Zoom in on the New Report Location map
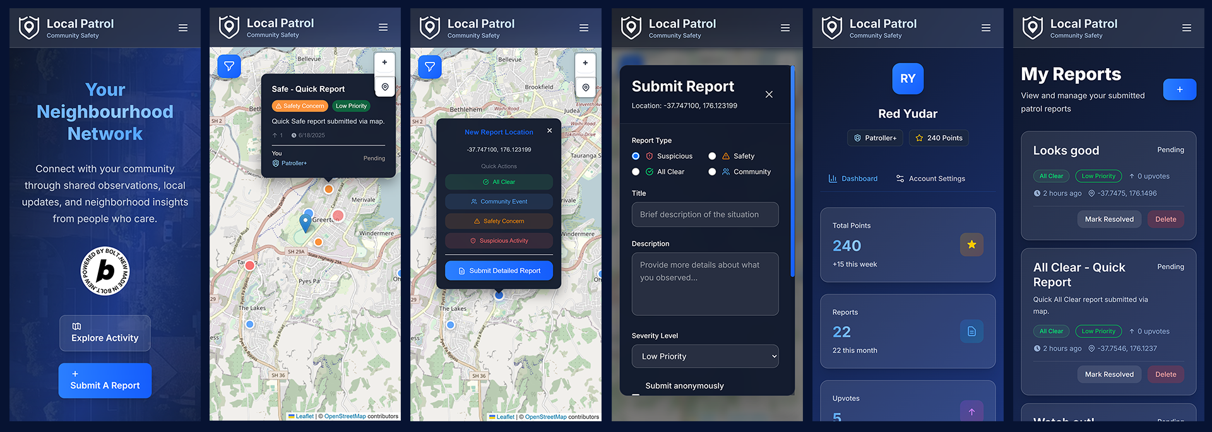The height and width of the screenshot is (432, 1212). 585,62
